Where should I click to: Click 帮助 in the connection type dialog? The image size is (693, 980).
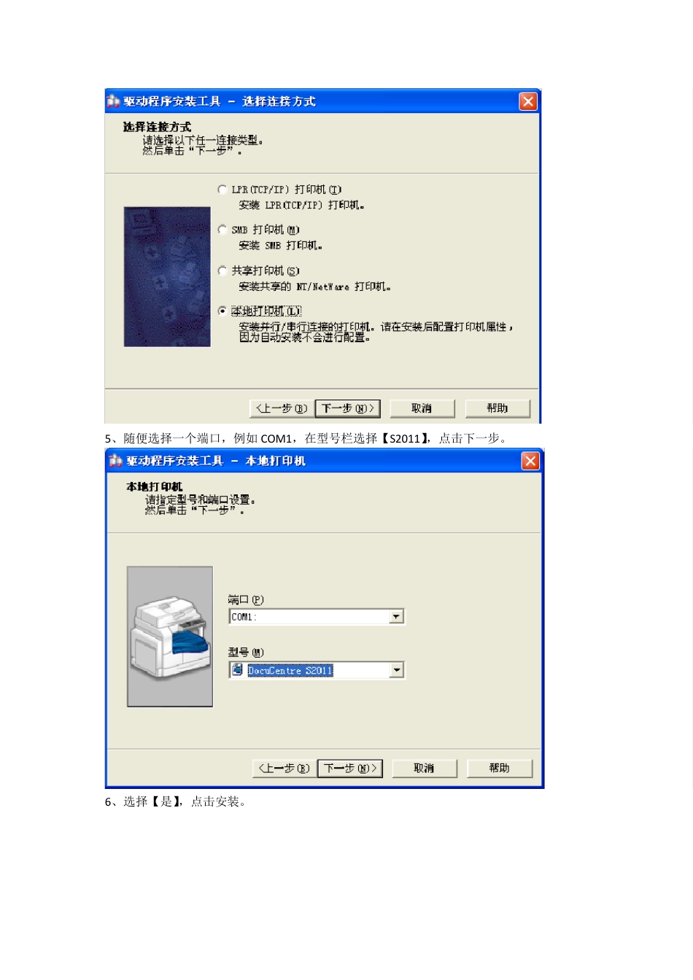click(x=498, y=408)
